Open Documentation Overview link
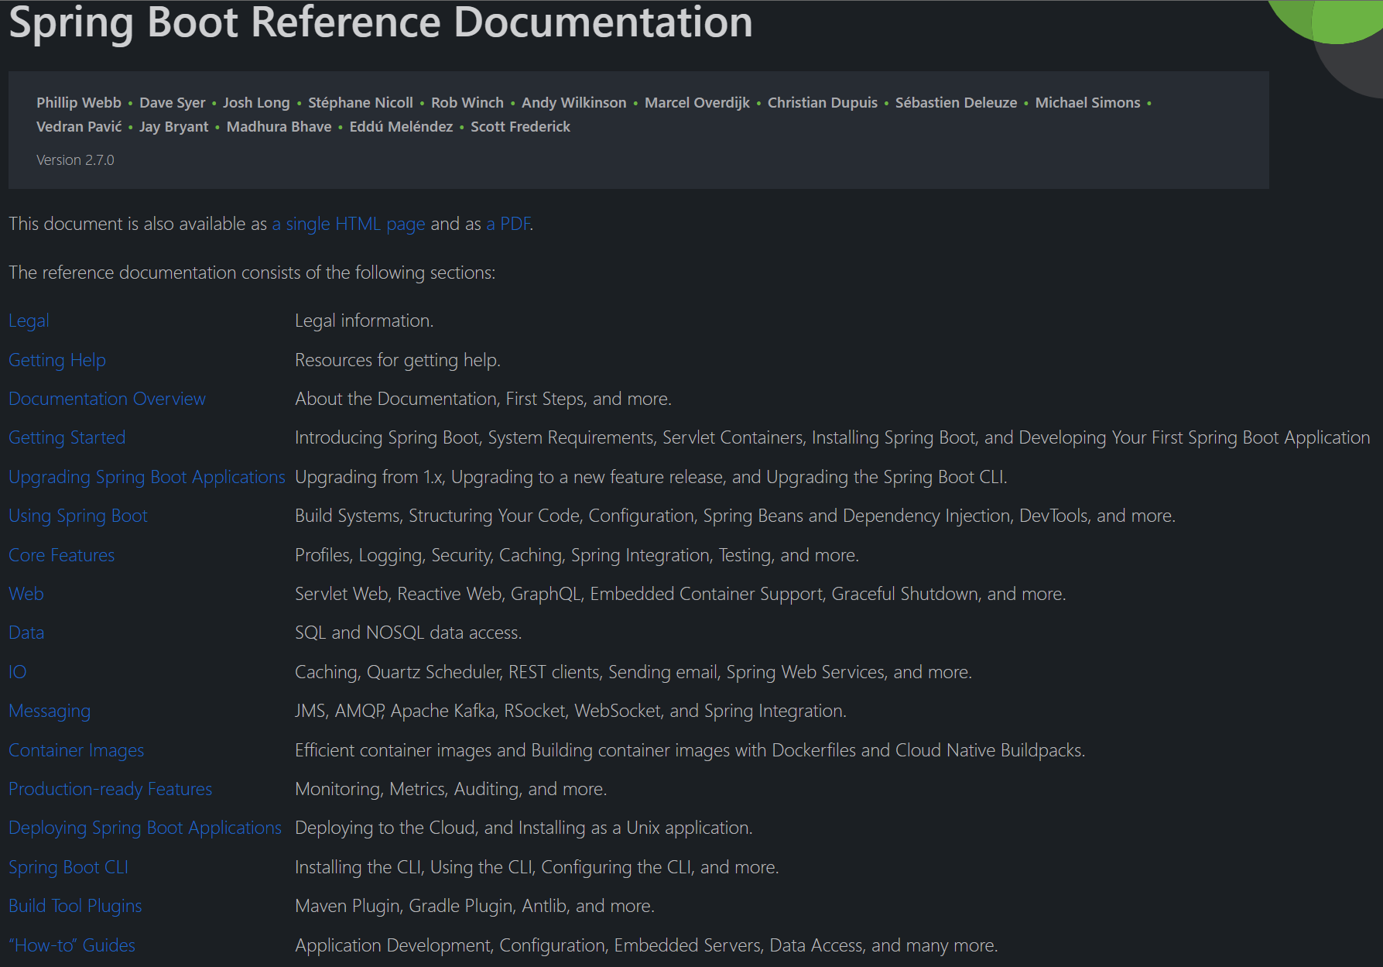Viewport: 1383px width, 967px height. pyautogui.click(x=107, y=399)
